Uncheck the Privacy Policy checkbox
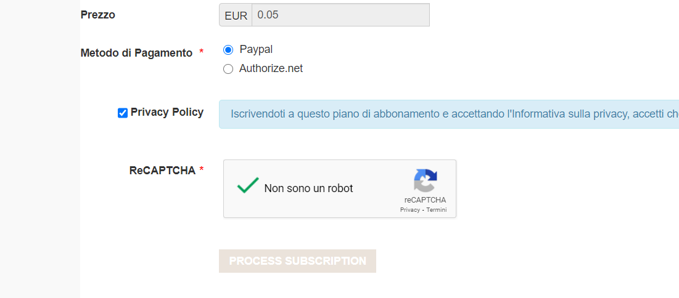 coord(123,113)
